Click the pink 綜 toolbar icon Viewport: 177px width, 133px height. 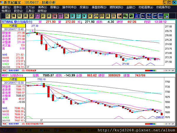(60, 16)
